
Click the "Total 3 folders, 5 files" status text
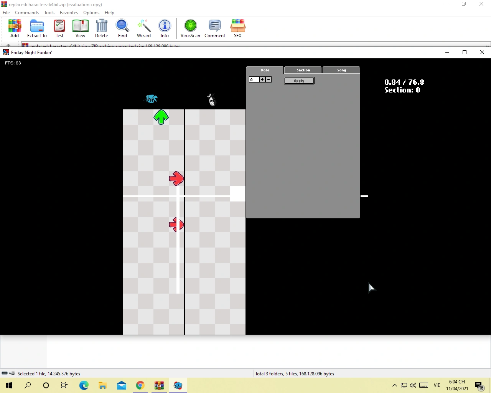(x=295, y=373)
